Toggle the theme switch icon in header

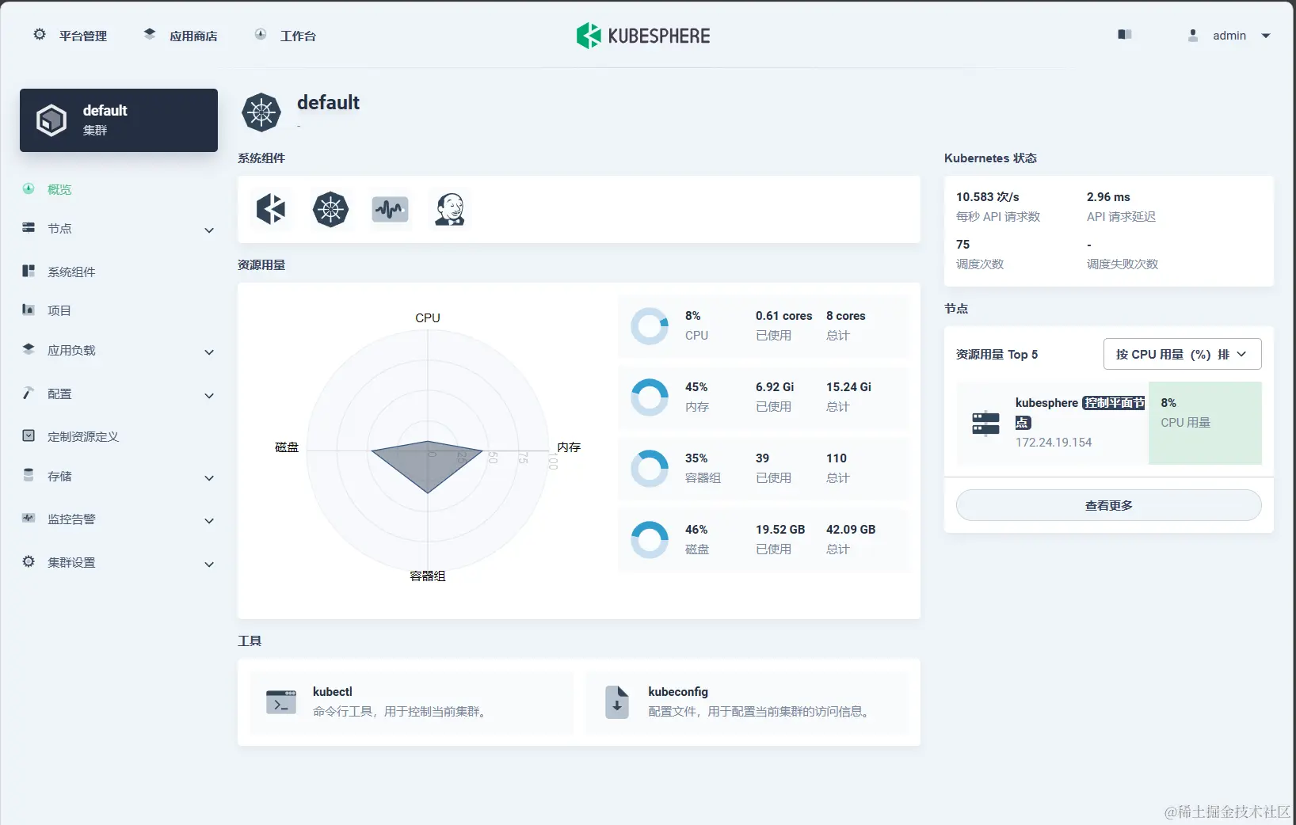click(1125, 35)
